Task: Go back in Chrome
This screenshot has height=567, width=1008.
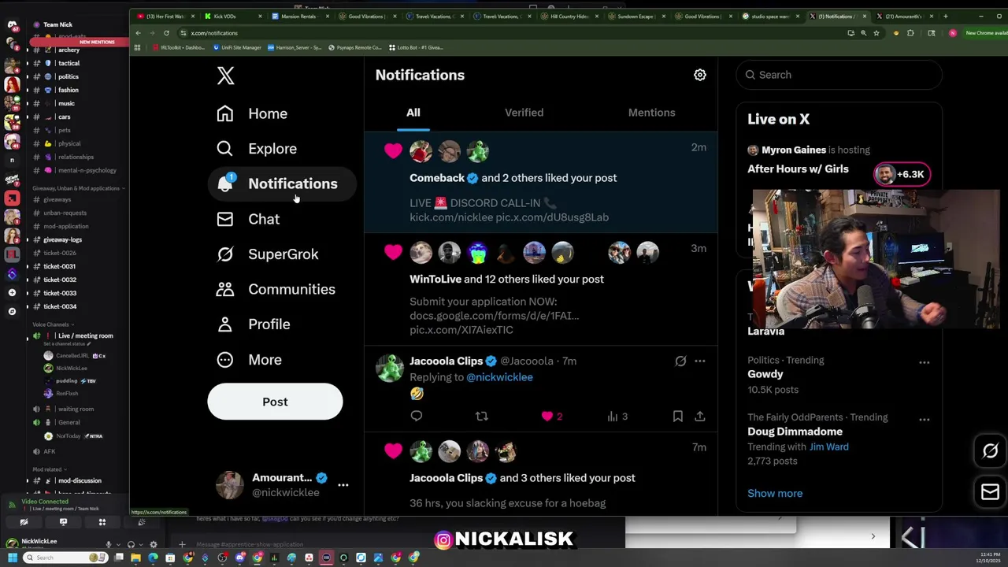Action: coord(138,33)
